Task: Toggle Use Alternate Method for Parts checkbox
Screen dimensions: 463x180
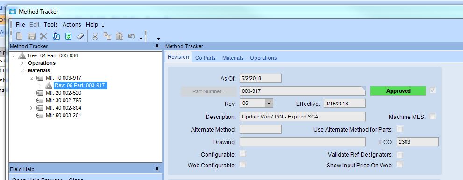Action: coord(400,129)
